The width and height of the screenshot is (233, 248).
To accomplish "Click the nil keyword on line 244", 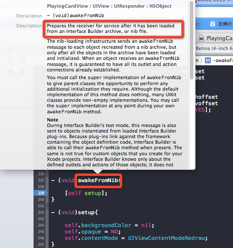I will [x=146, y=225].
